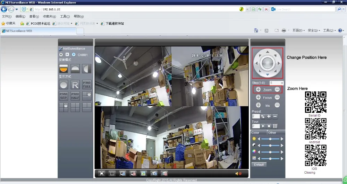This screenshot has width=347, height=184.
Task: Close the Iris with the minus button
Action: (x=277, y=105)
